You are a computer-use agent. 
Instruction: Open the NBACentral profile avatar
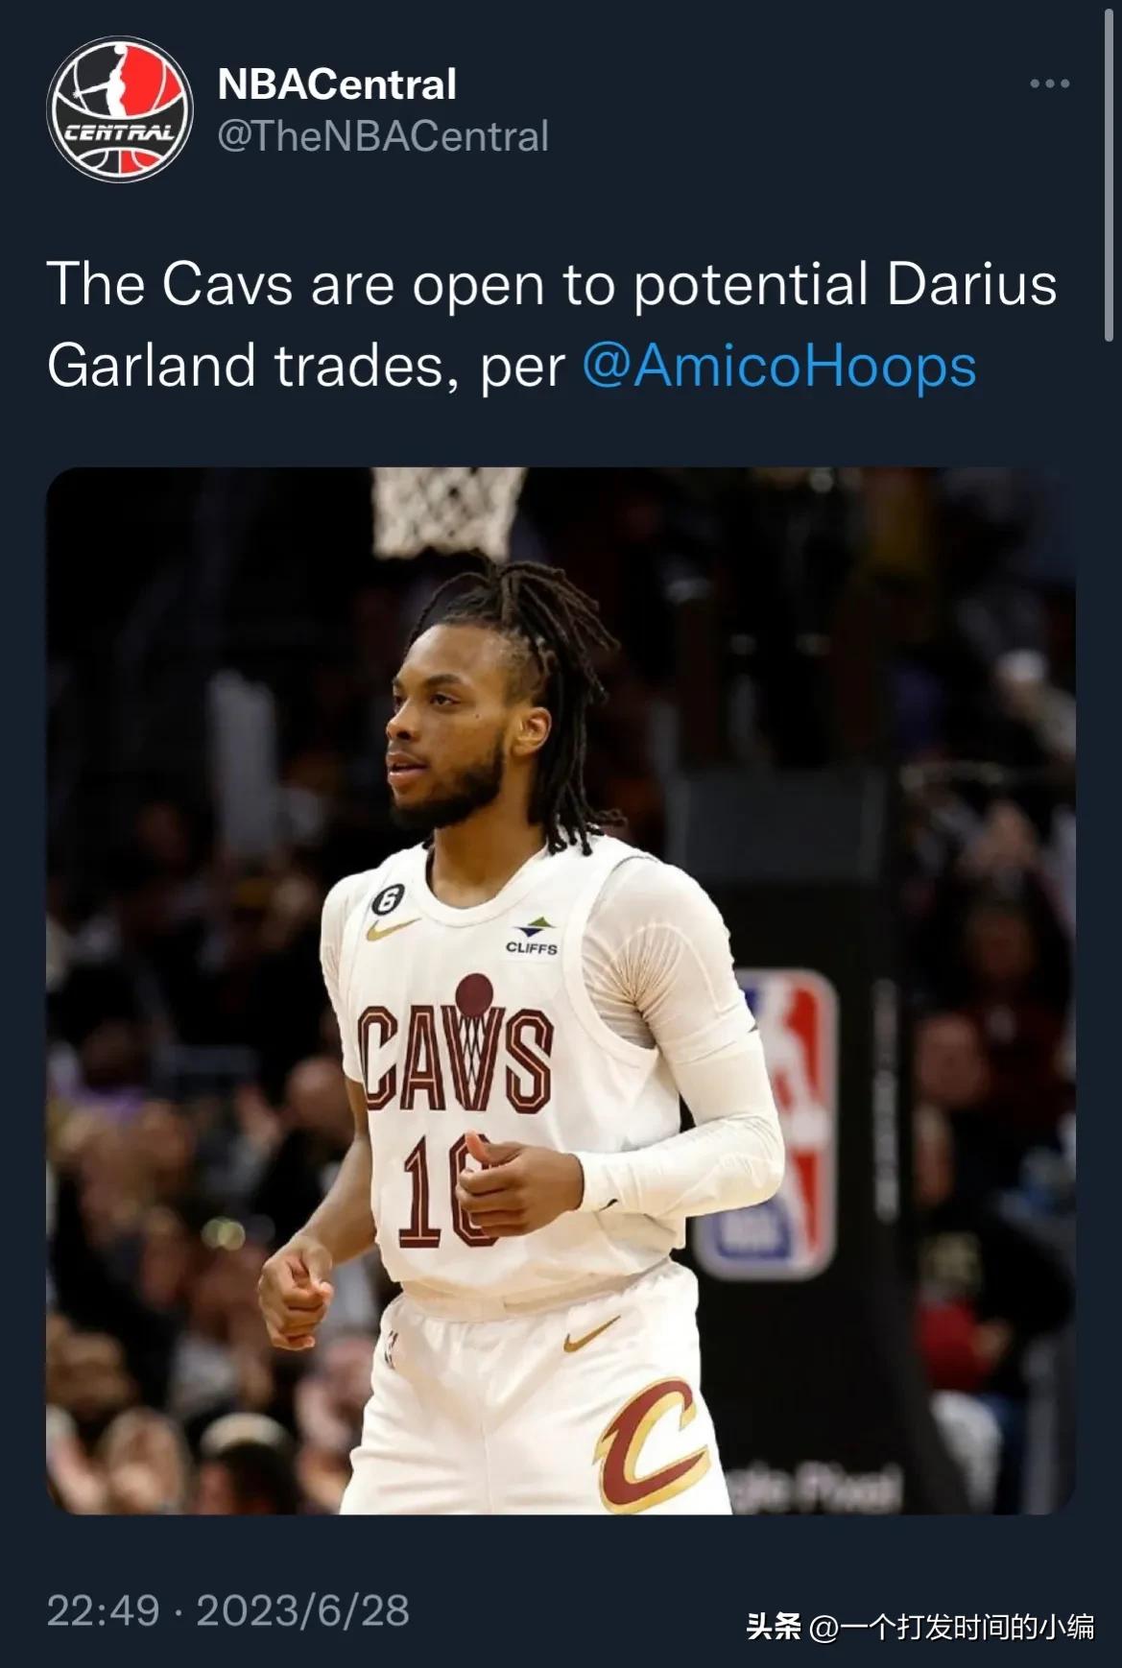pyautogui.click(x=120, y=108)
